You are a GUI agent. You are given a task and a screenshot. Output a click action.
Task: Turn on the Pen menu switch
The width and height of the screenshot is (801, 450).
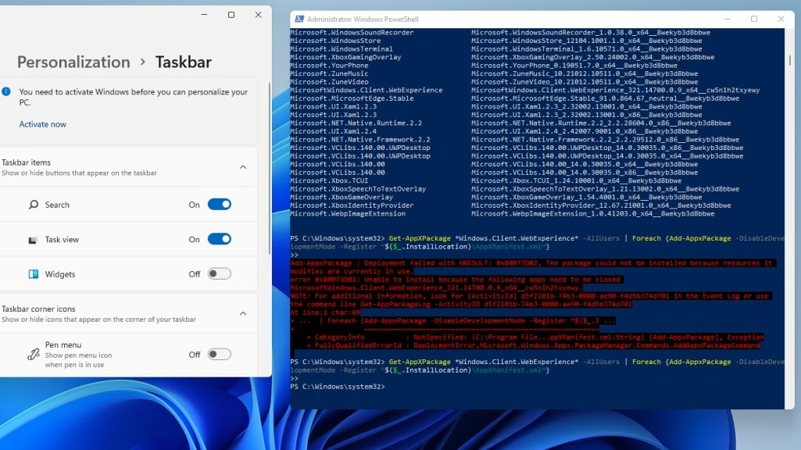pos(219,354)
